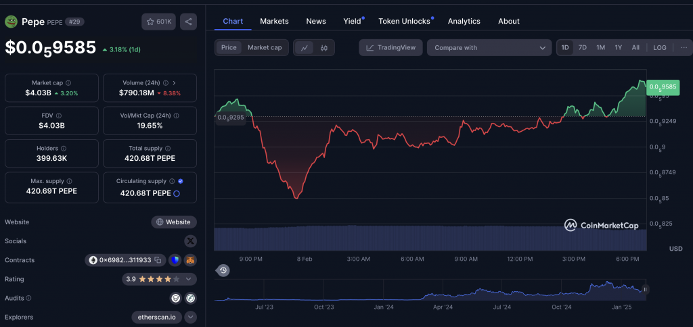Copy the contract address icon
The width and height of the screenshot is (693, 327).
[x=158, y=260]
